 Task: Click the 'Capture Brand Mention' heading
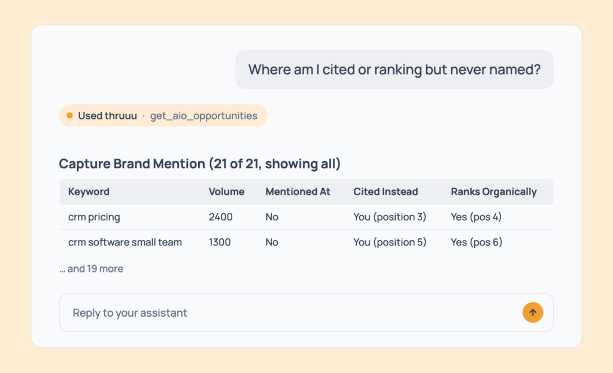199,163
